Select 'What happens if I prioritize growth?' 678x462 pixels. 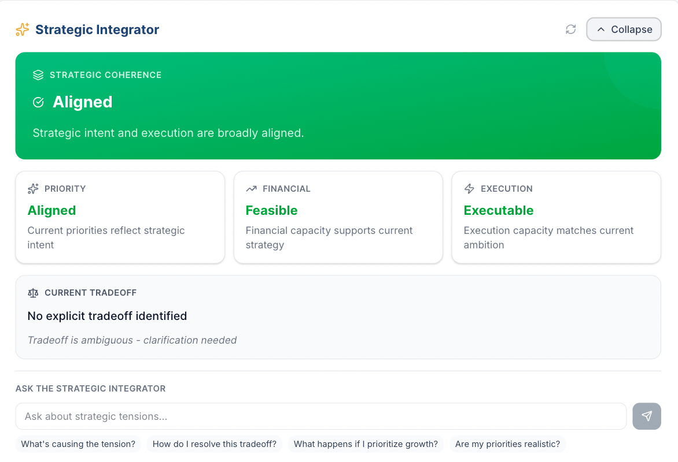[x=365, y=444]
